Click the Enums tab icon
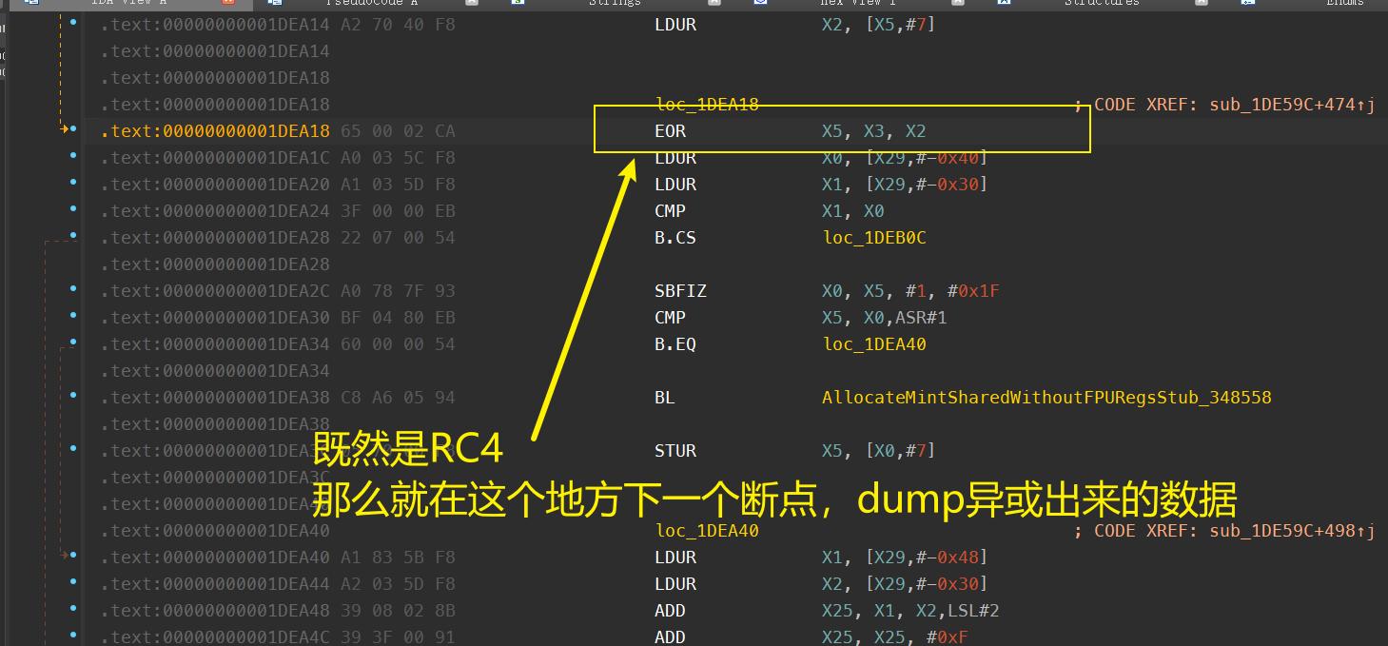This screenshot has width=1388, height=646. pos(1247,4)
